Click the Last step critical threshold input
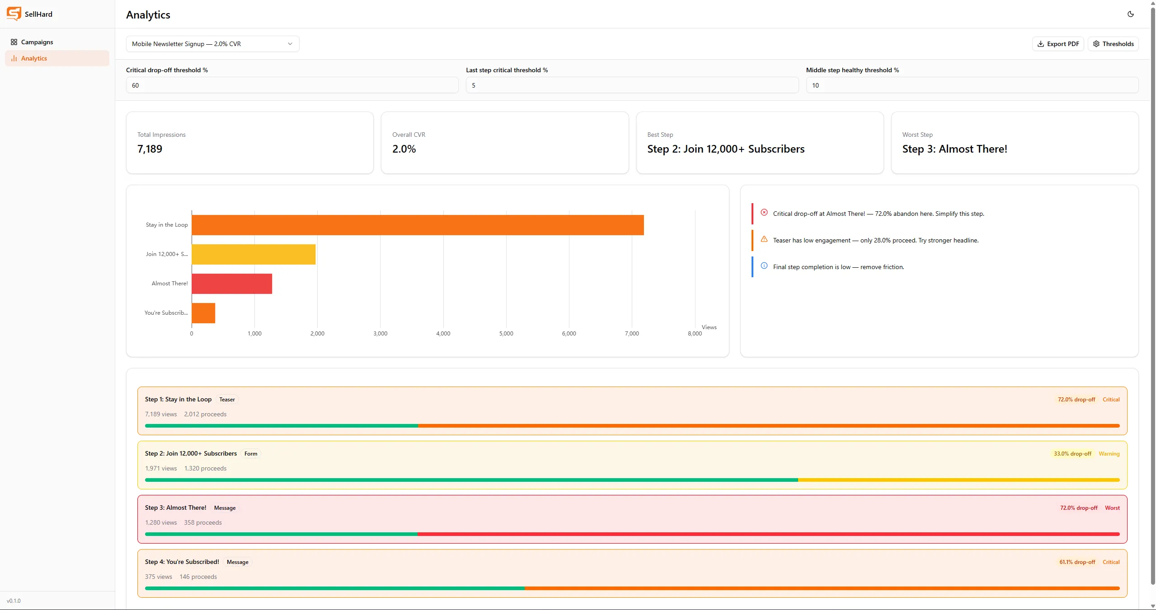This screenshot has width=1156, height=610. (x=632, y=85)
